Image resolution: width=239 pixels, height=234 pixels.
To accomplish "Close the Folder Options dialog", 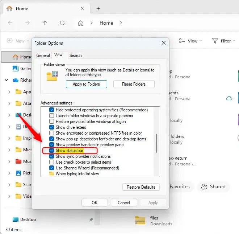I will click(164, 43).
